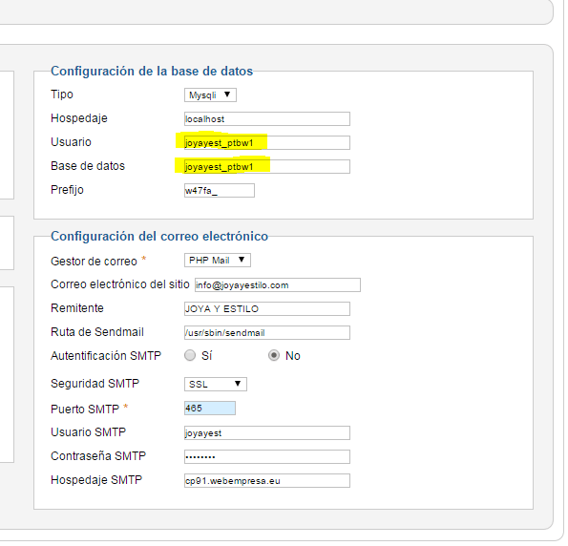Click the Prefijo field with w47fa_
568x546 pixels.
tap(220, 191)
